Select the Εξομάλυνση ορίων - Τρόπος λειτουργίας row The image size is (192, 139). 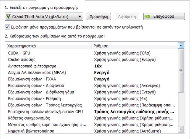92,105
